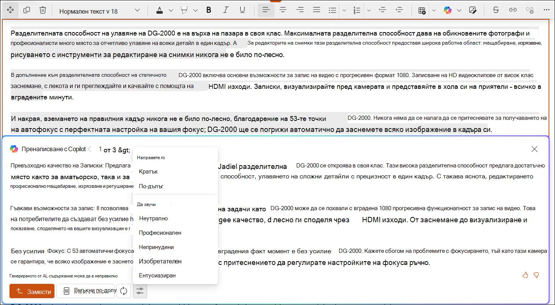This screenshot has height=305, width=555.
Task: Decrease the paragraph indent
Action: [399, 10]
